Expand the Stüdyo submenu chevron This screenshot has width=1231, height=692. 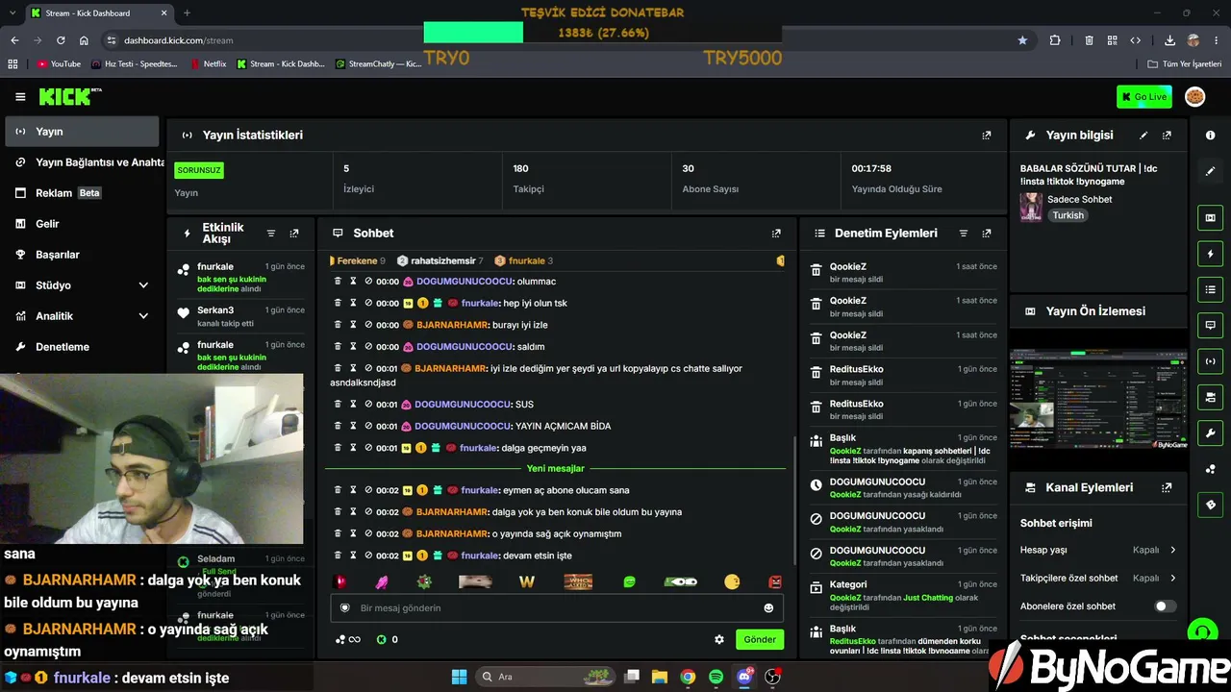pos(143,285)
